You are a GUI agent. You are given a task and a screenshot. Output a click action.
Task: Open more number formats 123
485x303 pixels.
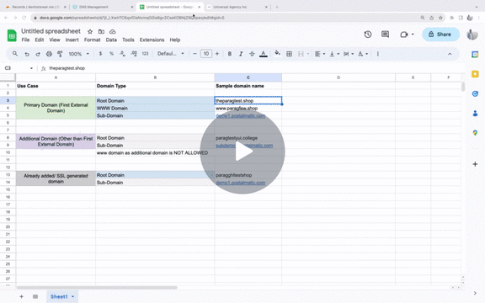click(x=145, y=54)
